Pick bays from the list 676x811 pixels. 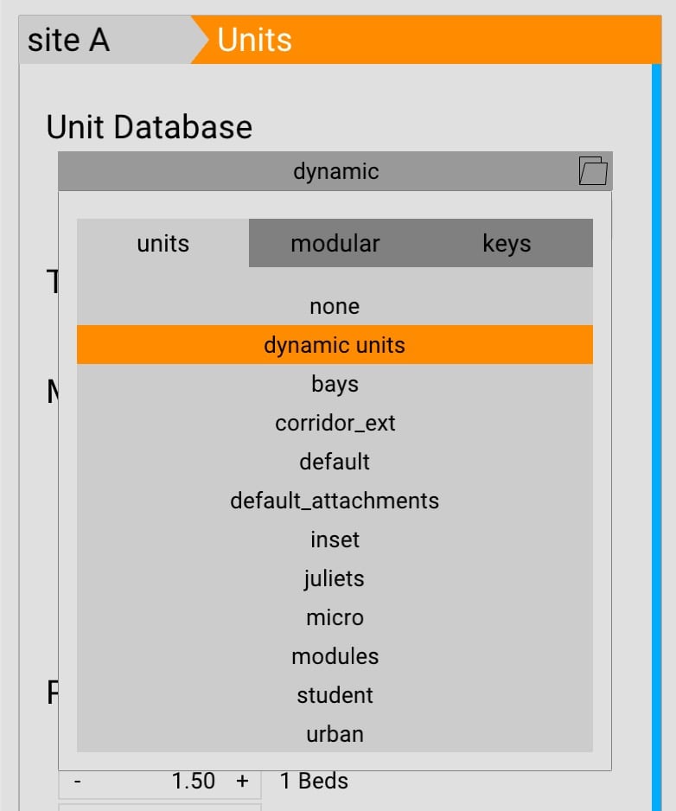(335, 384)
